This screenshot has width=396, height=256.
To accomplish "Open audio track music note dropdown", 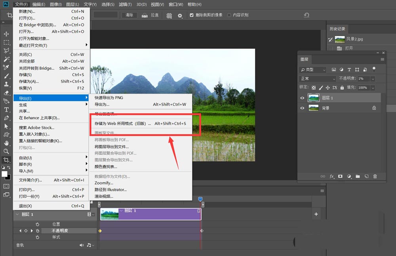I will 90,245.
